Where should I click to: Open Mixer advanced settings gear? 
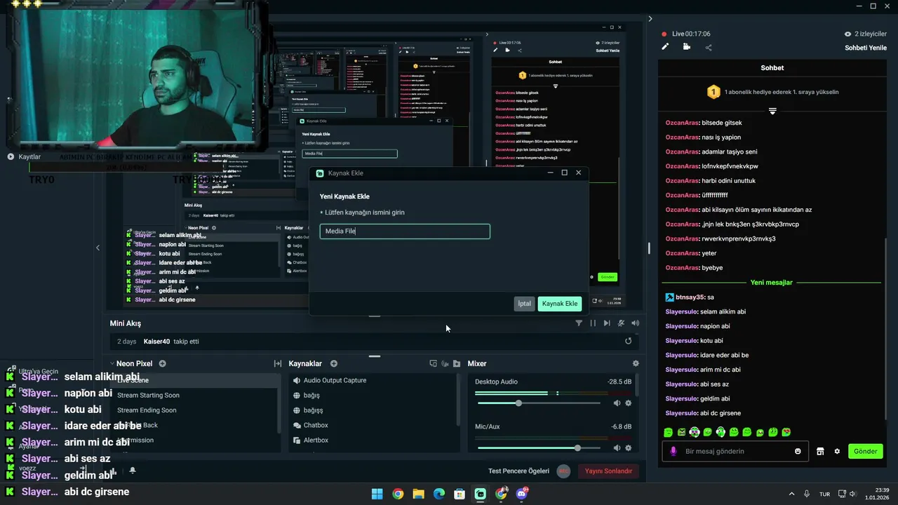636,363
